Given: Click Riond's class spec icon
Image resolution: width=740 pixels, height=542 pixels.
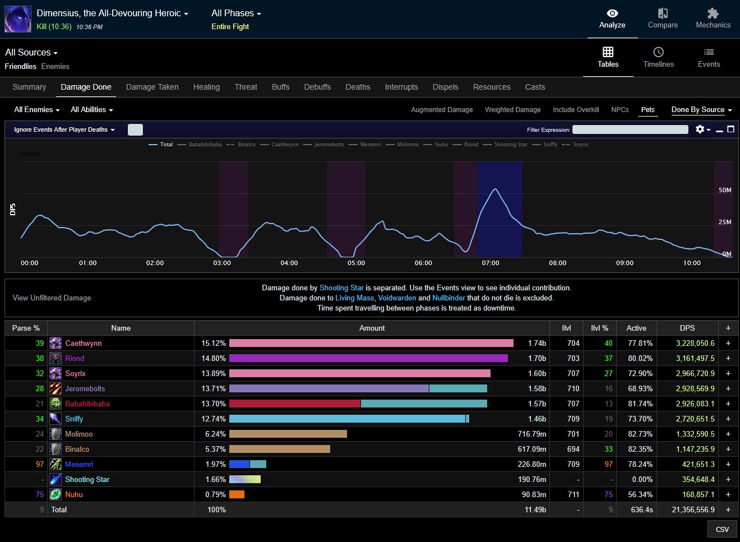Looking at the screenshot, I should [55, 358].
